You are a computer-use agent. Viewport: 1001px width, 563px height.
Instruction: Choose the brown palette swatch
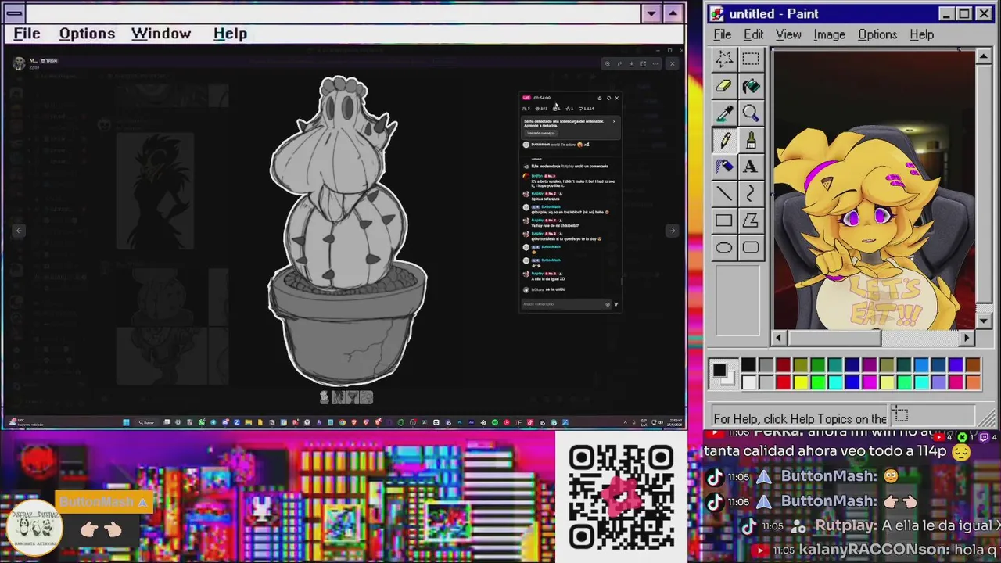(x=972, y=365)
